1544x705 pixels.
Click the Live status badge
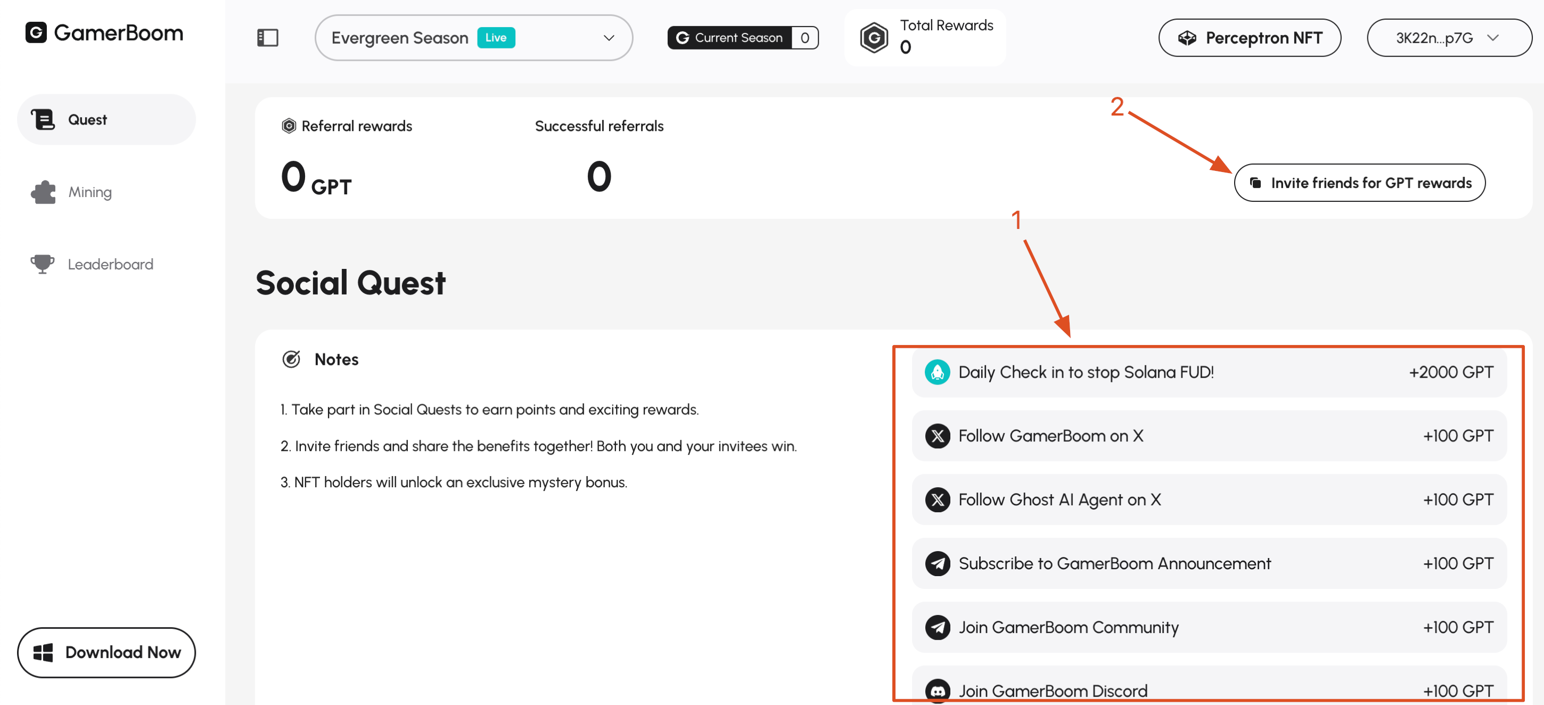pyautogui.click(x=496, y=38)
